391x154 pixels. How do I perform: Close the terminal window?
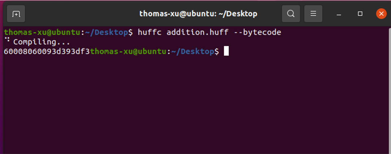[381, 14]
